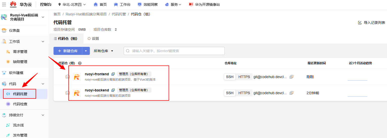Click the ruoyi-backend repository avatar
The image size is (387, 138).
point(76,93)
